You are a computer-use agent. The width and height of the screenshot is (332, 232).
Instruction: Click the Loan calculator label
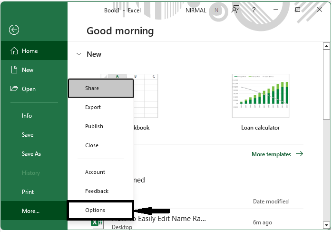261,128
